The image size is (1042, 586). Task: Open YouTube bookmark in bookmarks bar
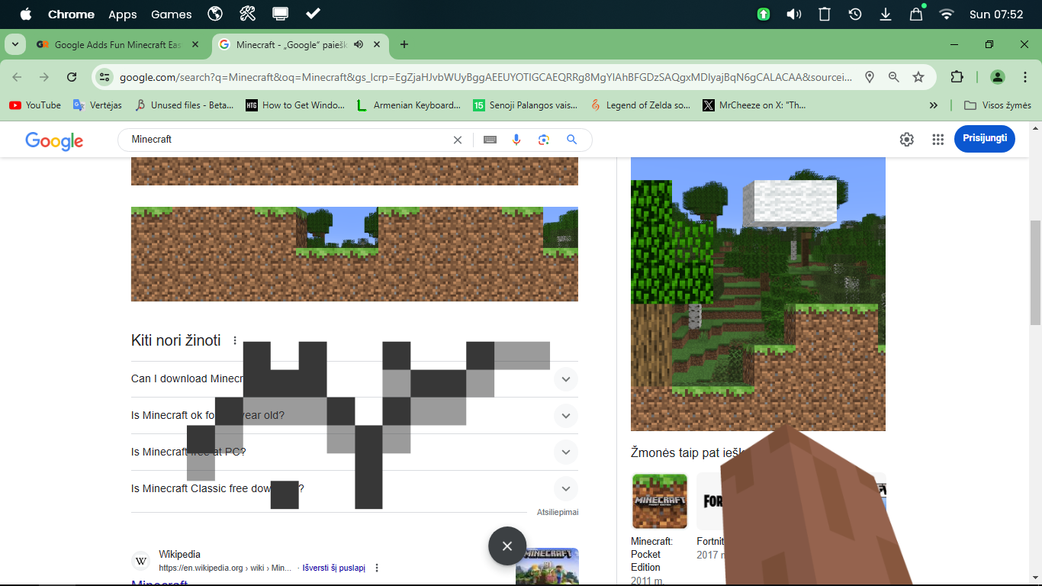[x=35, y=105]
